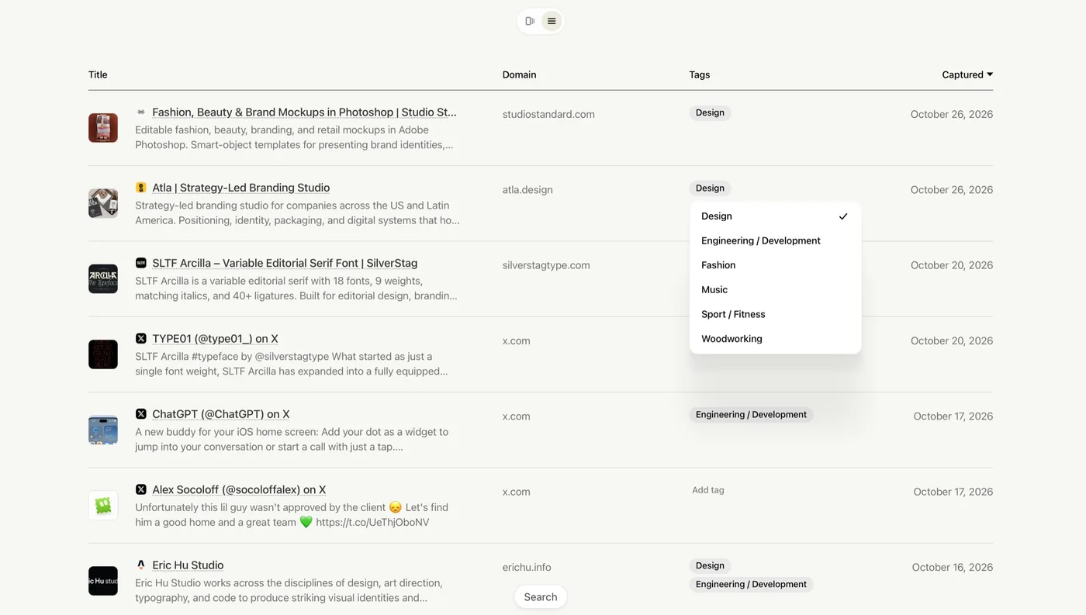Click the X logo beside Alex Socoloff
Image resolution: width=1086 pixels, height=615 pixels.
(x=141, y=489)
